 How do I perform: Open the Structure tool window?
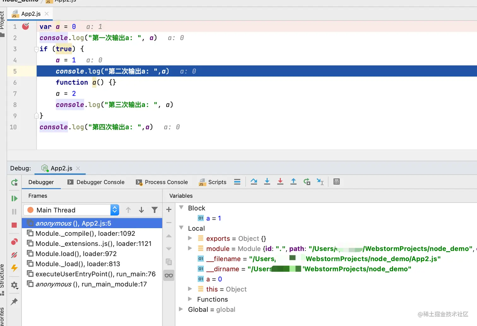pos(2,279)
